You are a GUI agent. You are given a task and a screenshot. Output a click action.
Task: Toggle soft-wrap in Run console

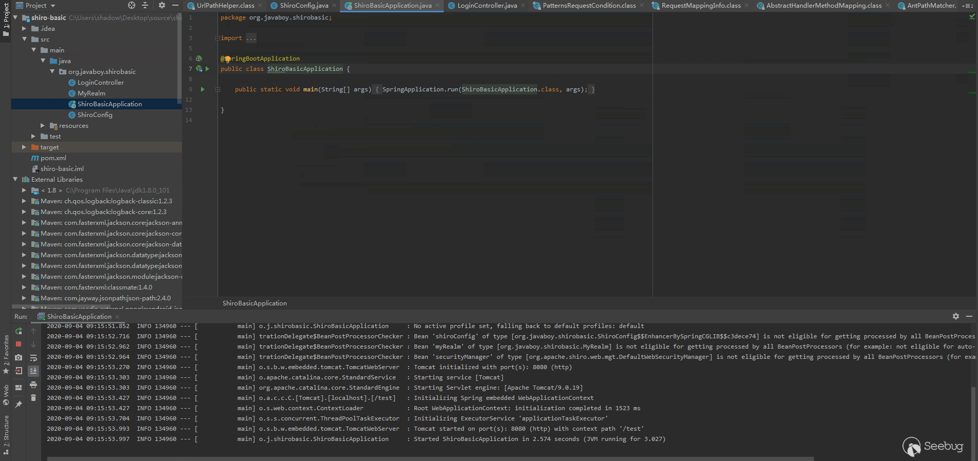pyautogui.click(x=33, y=358)
